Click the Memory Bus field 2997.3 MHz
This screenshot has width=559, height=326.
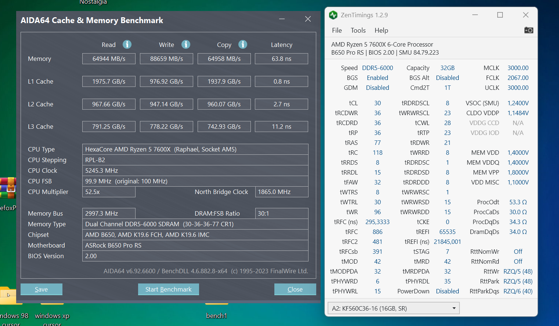109,213
